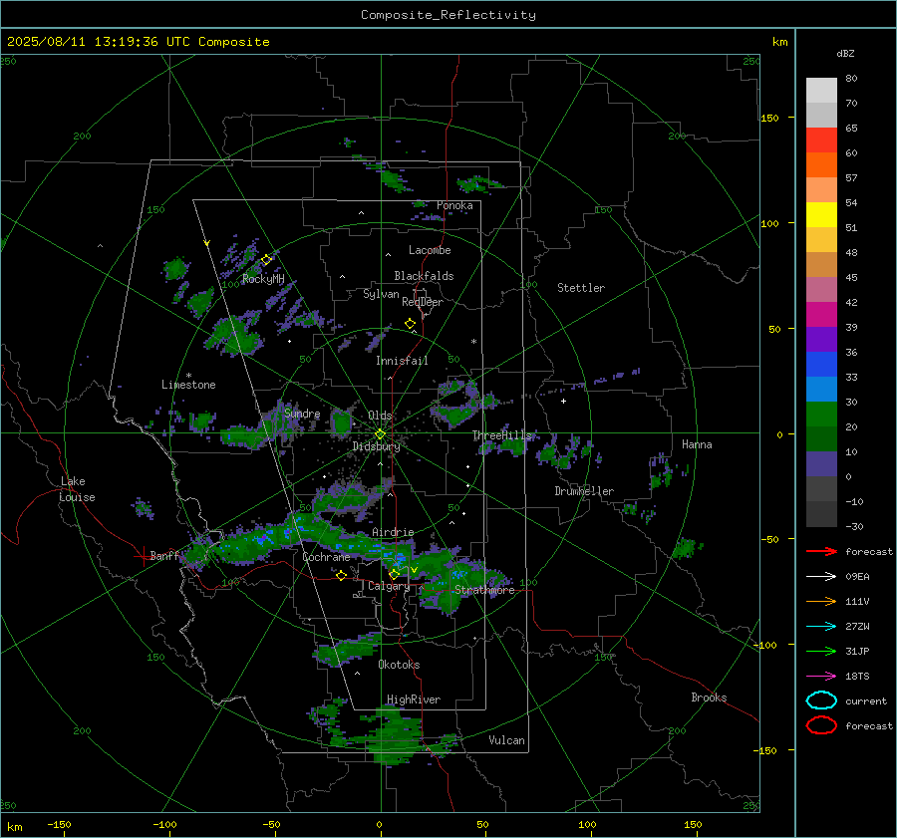
Task: Click the Cochrane city label
Action: pos(326,557)
